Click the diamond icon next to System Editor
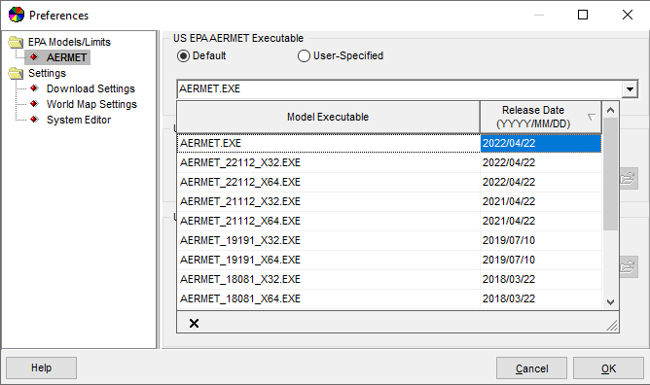650x385 pixels. tap(35, 120)
